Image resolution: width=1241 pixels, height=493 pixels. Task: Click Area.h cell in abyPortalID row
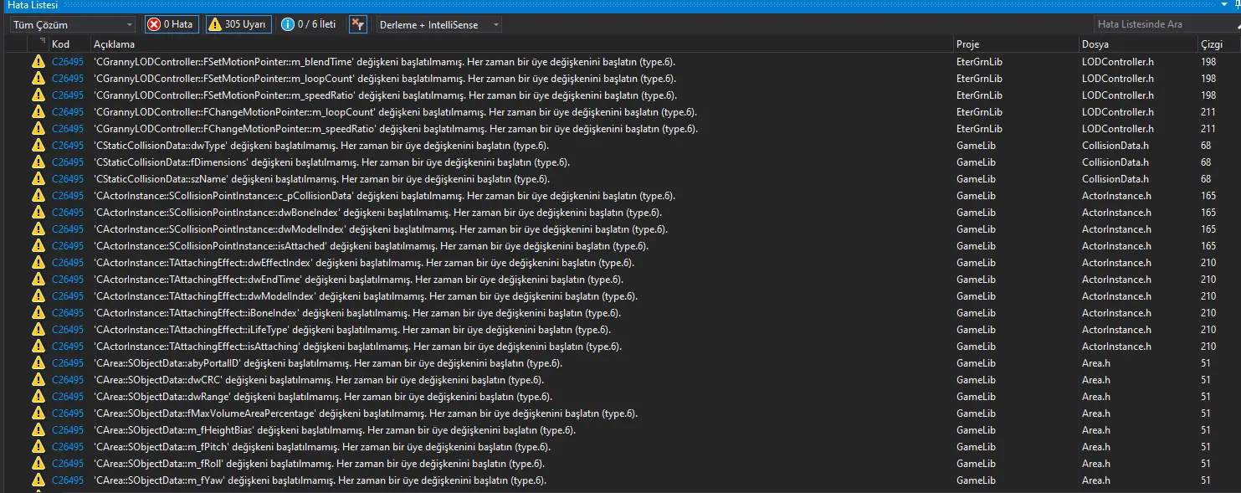click(x=1096, y=363)
